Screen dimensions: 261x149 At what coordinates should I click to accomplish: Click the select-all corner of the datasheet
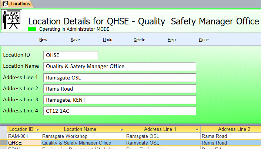coord(3,129)
